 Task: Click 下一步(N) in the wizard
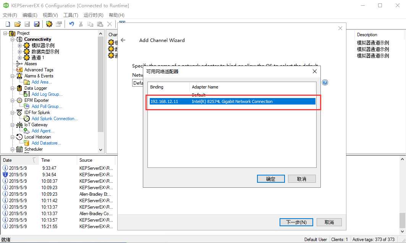click(296, 222)
